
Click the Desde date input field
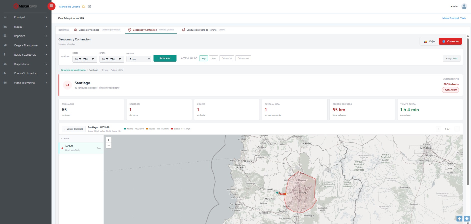click(x=85, y=59)
